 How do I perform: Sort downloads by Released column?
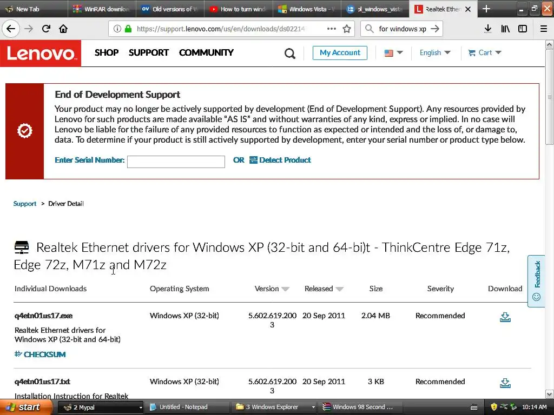coord(324,289)
